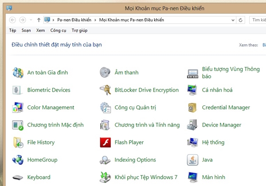
Task: Open the Device Manager link
Action: coord(222,125)
